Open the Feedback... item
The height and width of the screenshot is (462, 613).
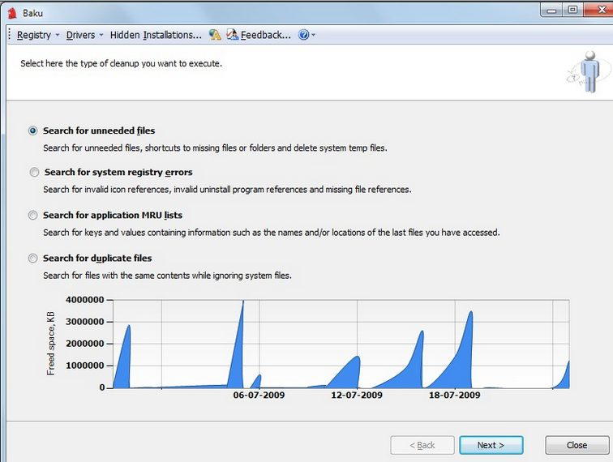pyautogui.click(x=265, y=35)
